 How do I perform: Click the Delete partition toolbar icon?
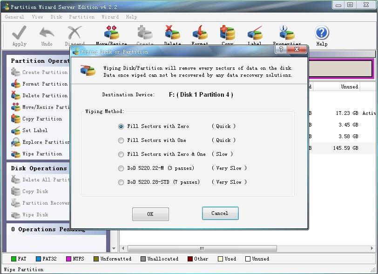tap(172, 33)
